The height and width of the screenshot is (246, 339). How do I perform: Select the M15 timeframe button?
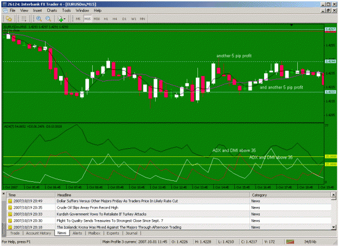click(87, 19)
